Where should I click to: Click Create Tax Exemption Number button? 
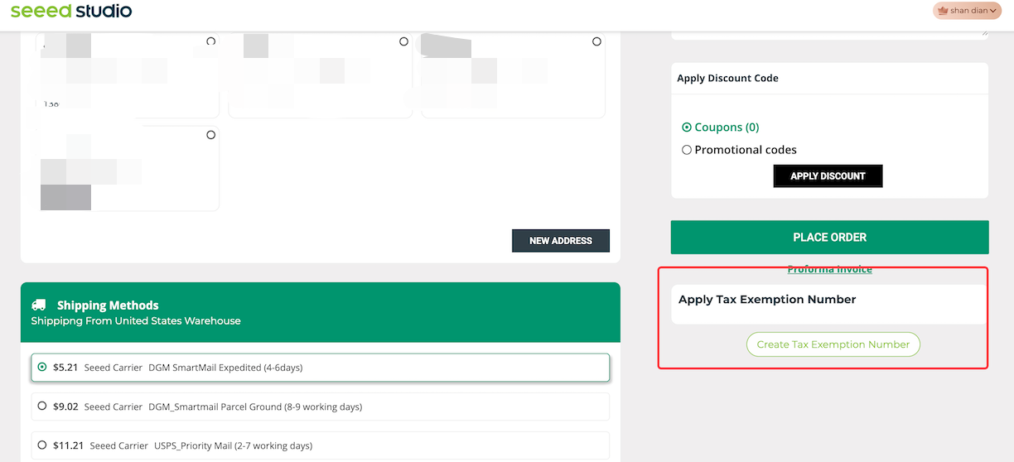point(833,344)
